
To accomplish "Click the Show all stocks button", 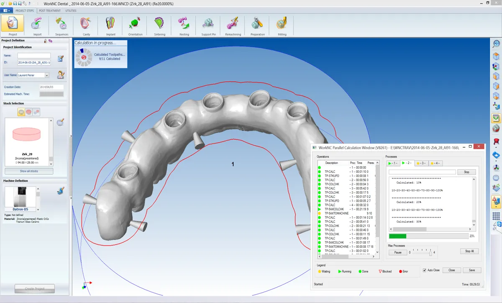I will click(29, 171).
